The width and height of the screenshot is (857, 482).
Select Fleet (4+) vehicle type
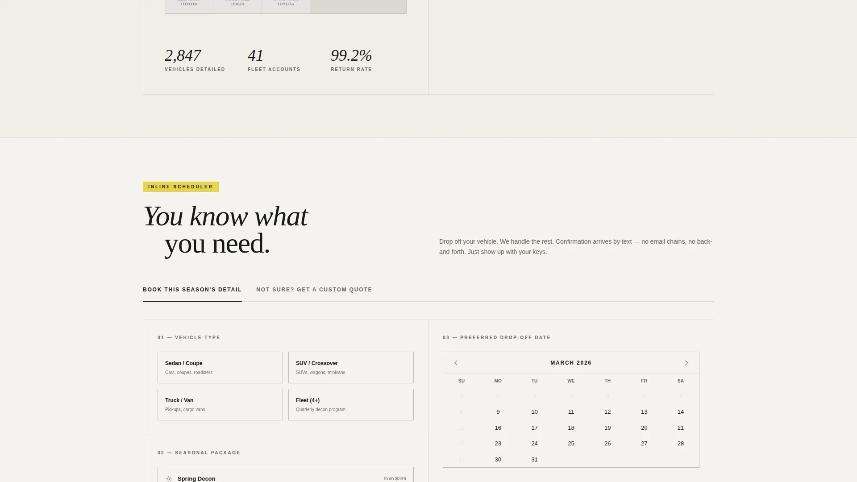[351, 404]
